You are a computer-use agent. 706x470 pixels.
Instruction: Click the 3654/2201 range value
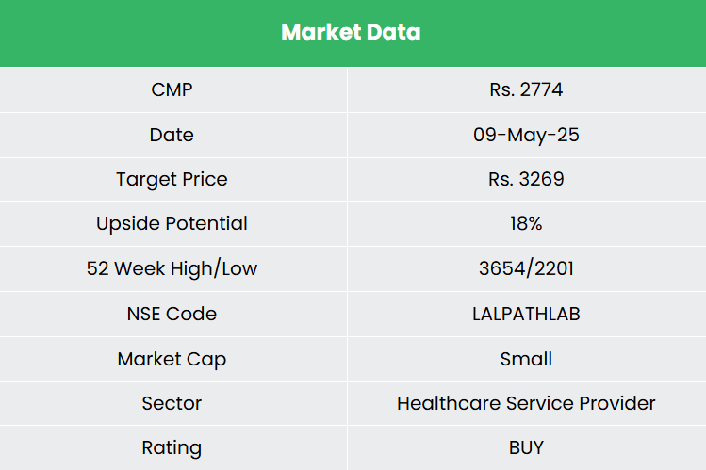[526, 268]
